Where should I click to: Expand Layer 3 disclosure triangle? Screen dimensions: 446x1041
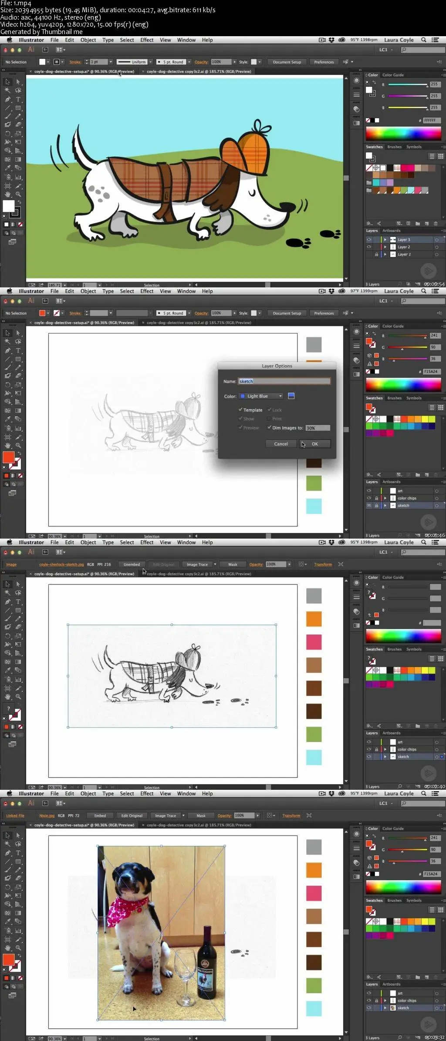coord(385,239)
